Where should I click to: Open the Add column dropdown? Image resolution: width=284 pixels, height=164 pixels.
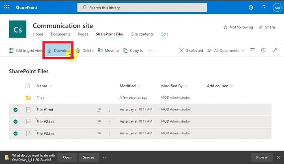tap(218, 86)
